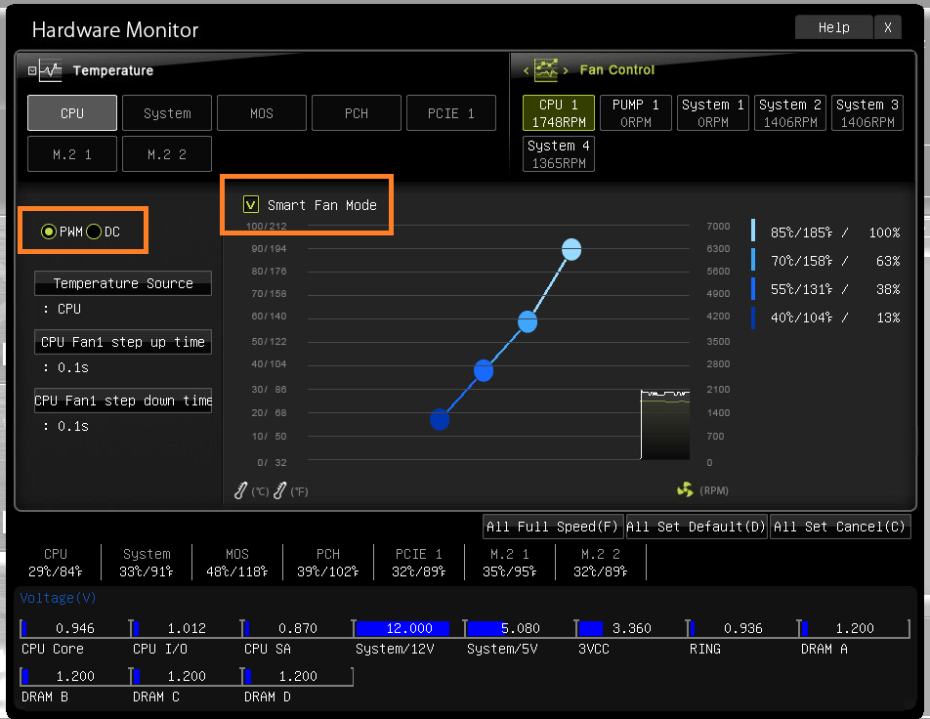The image size is (930, 719).
Task: Click the Fahrenheit thermometer icon below graph
Action: (280, 490)
